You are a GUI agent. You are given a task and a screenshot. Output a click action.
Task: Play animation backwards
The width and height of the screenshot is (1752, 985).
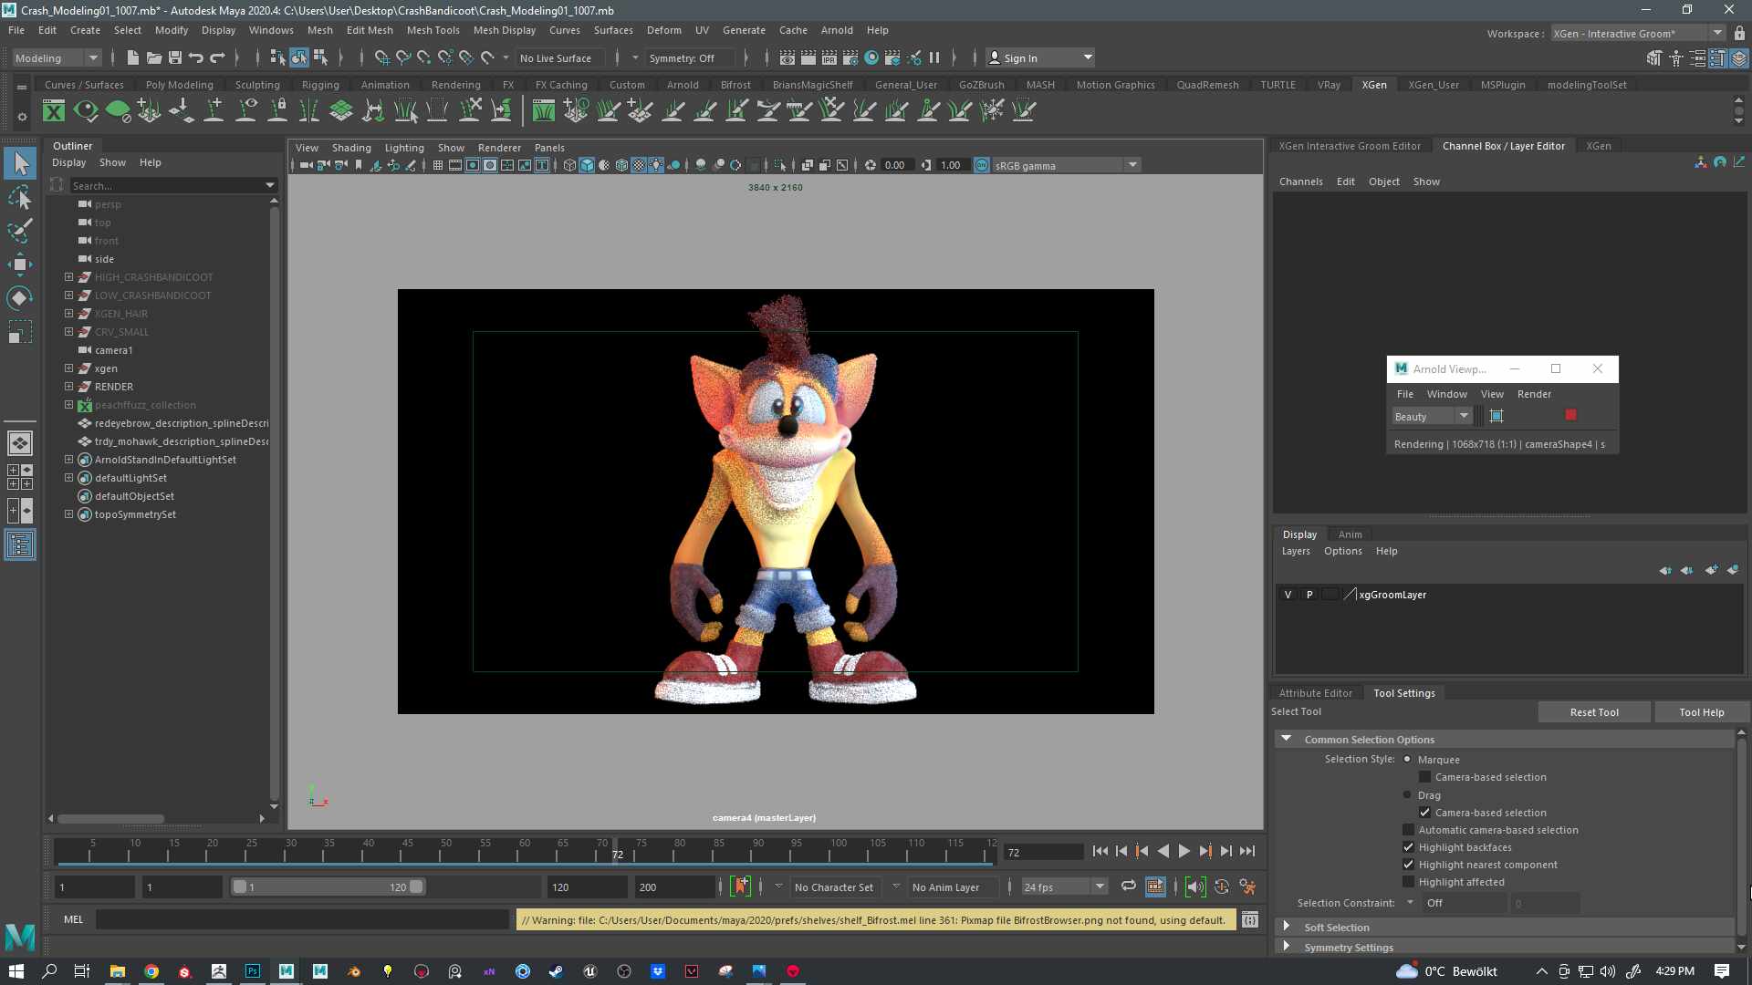tap(1163, 851)
